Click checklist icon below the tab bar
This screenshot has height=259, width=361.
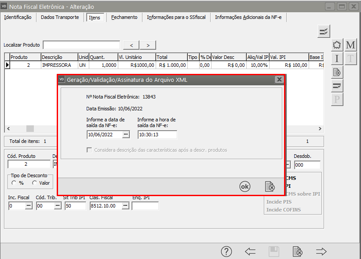[x=324, y=31]
